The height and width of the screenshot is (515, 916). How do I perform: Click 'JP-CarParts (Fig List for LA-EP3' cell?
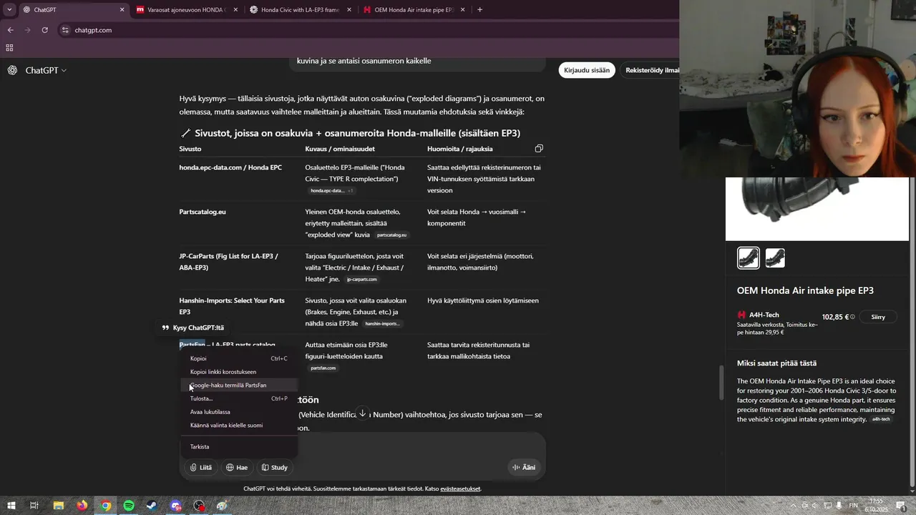click(229, 262)
